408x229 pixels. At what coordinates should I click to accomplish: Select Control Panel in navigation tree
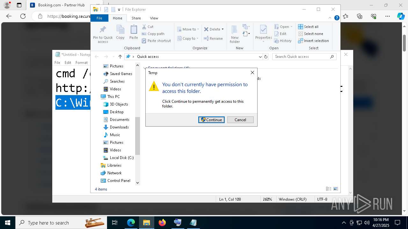(x=116, y=181)
